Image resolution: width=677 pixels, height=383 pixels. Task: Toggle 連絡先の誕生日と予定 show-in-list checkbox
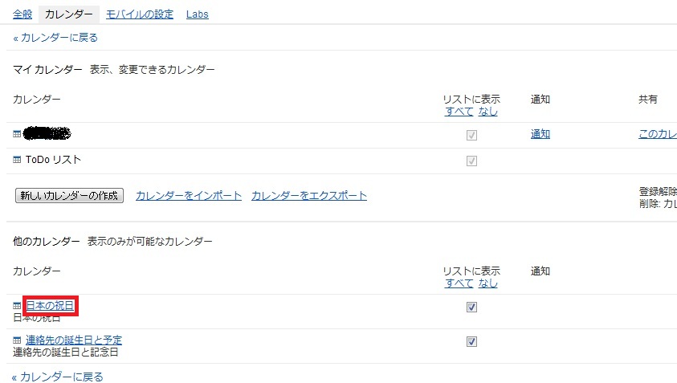click(471, 341)
